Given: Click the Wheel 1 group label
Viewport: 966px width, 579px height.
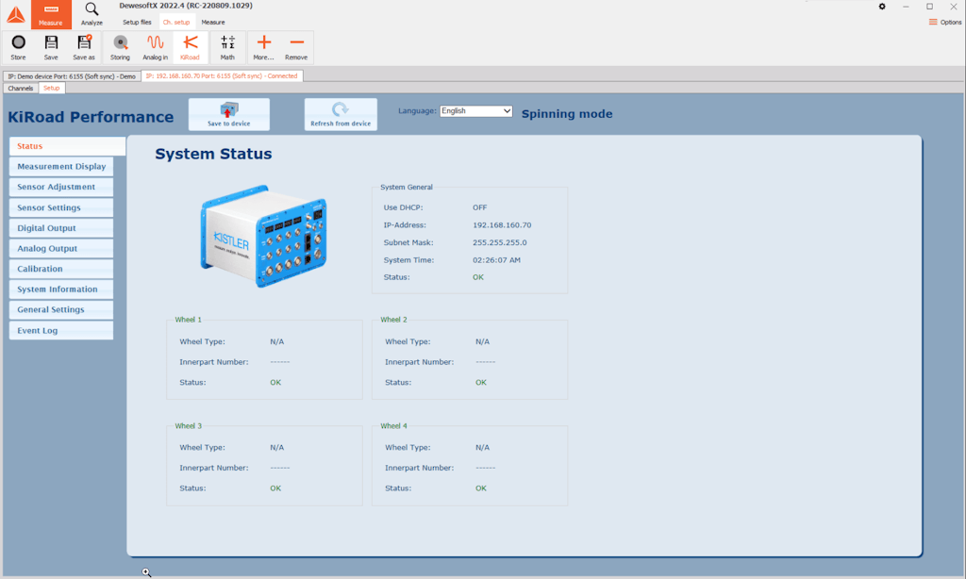Looking at the screenshot, I should click(x=188, y=320).
